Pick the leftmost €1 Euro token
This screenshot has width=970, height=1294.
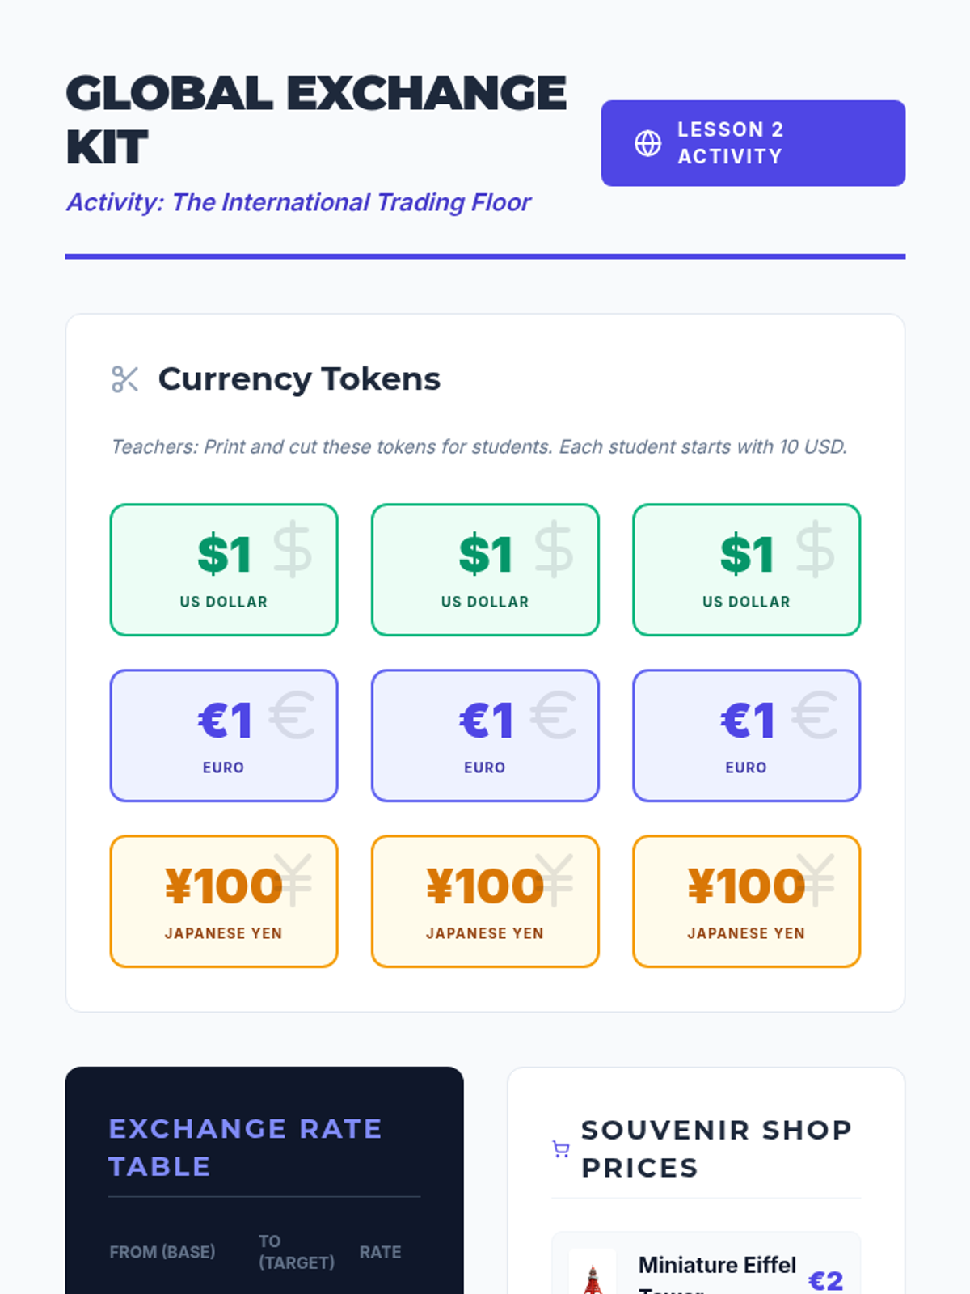(x=224, y=736)
